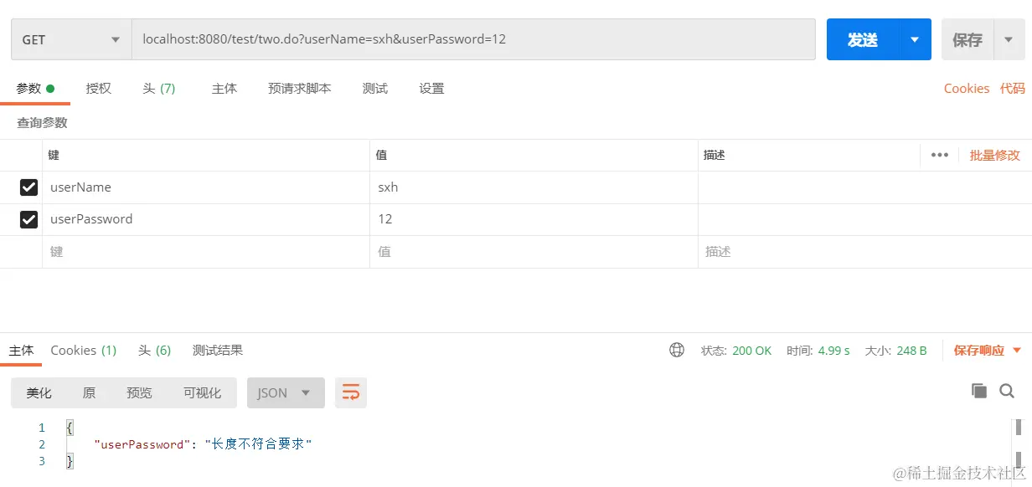Open the 设置 tab
The width and height of the screenshot is (1032, 487).
(431, 88)
